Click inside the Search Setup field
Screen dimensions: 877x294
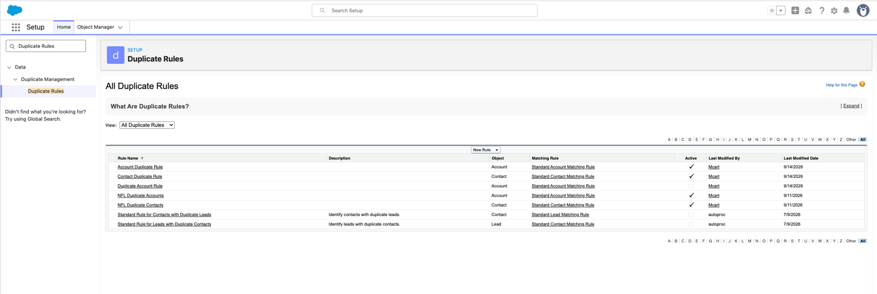425,10
